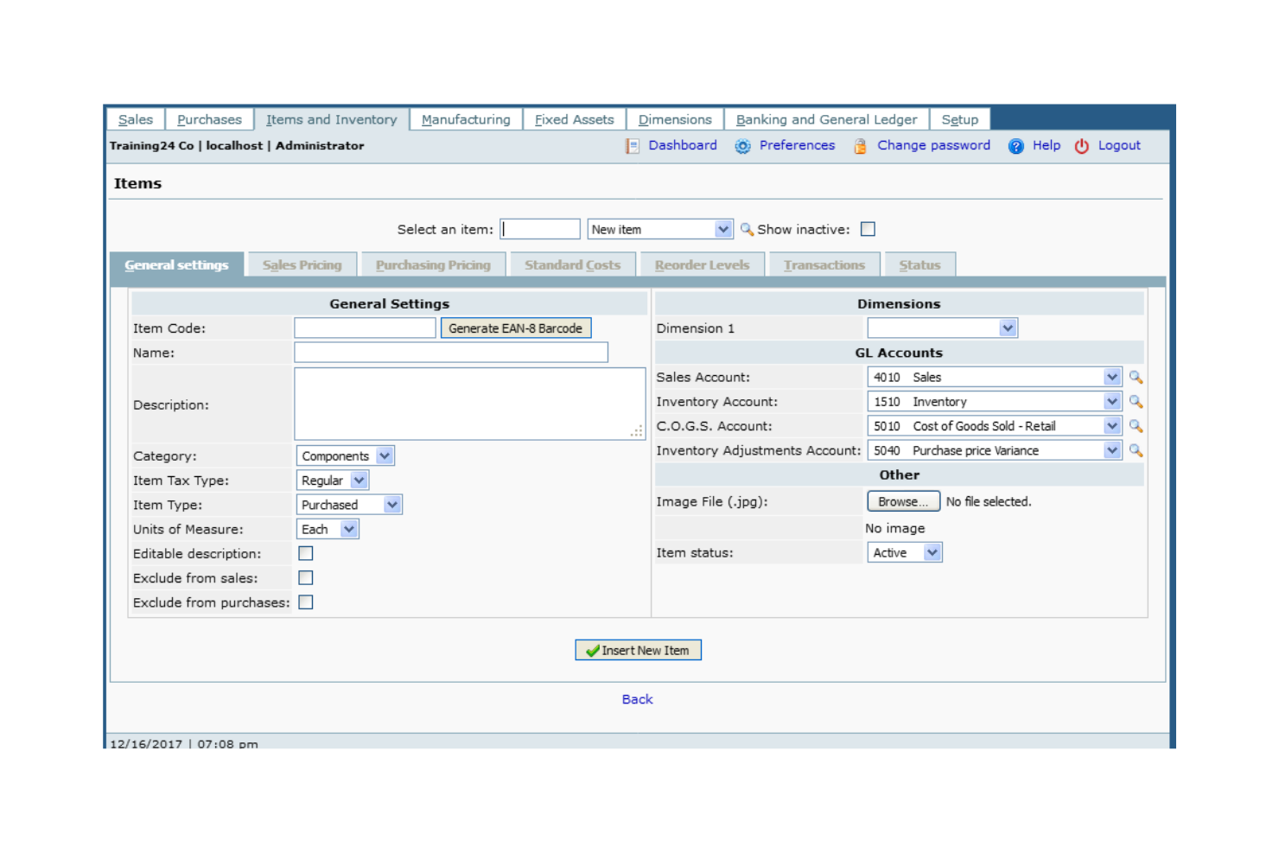Open the Item Type dropdown showing Purchased
Image resolution: width=1279 pixels, height=853 pixels.
[x=349, y=505]
